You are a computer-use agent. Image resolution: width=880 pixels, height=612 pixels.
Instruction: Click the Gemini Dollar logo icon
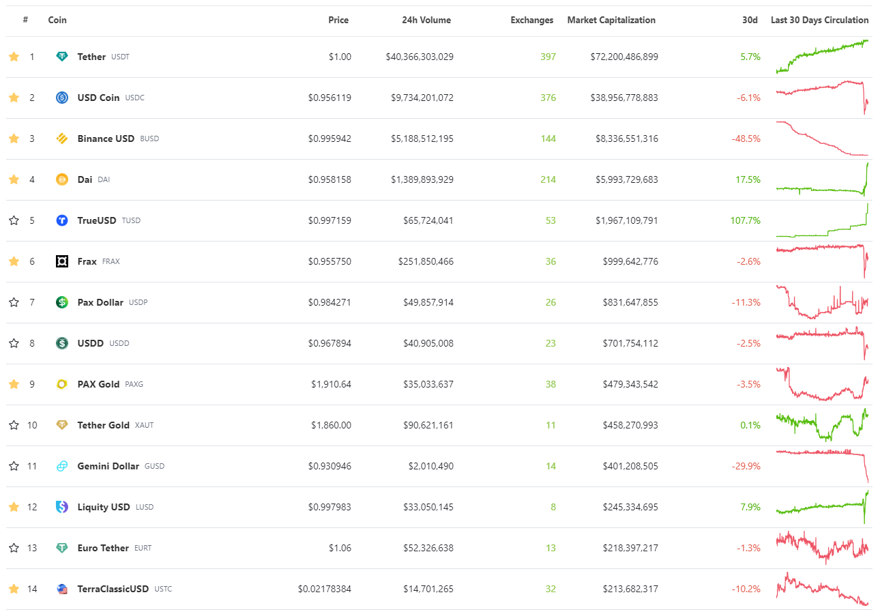coord(62,466)
